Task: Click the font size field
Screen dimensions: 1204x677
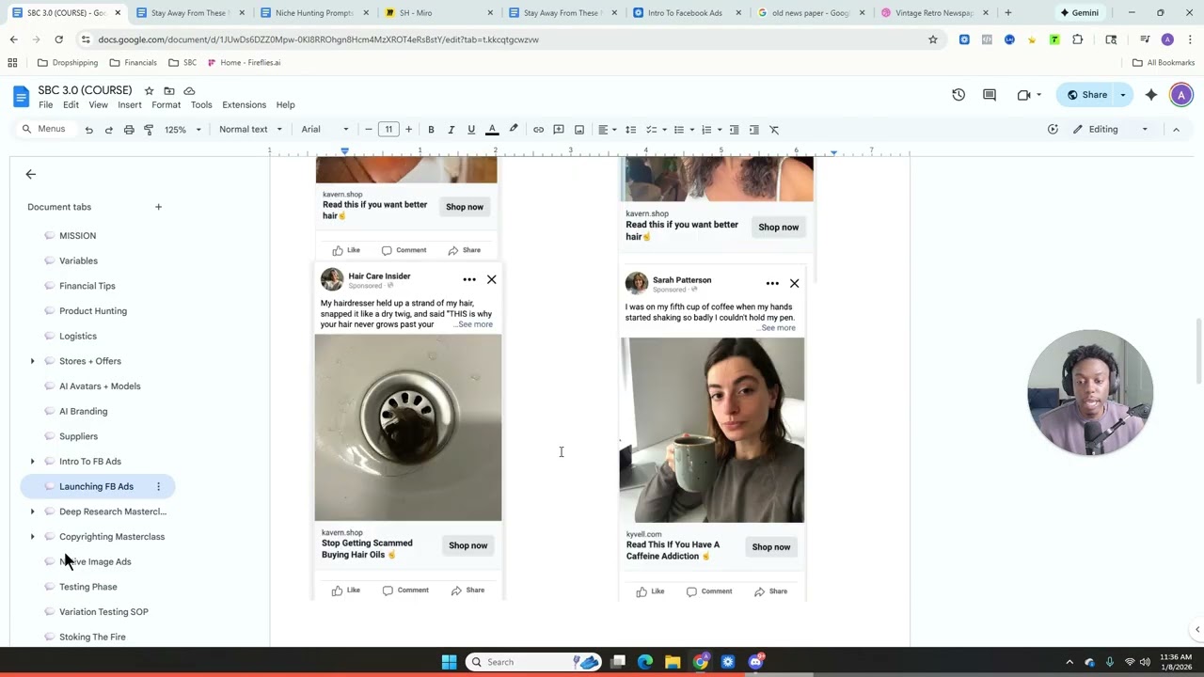Action: 388,130
